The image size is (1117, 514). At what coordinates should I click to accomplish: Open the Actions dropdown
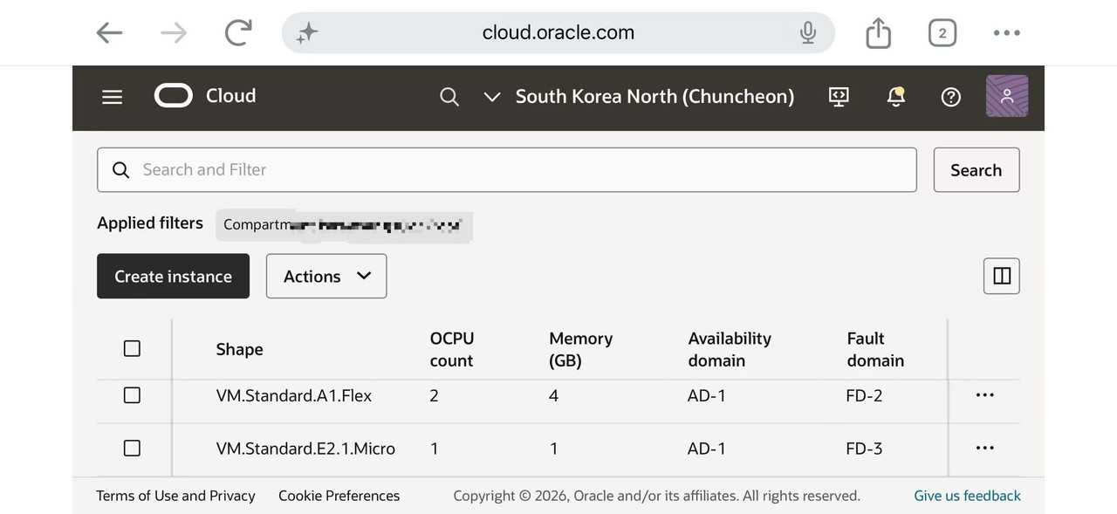point(326,276)
